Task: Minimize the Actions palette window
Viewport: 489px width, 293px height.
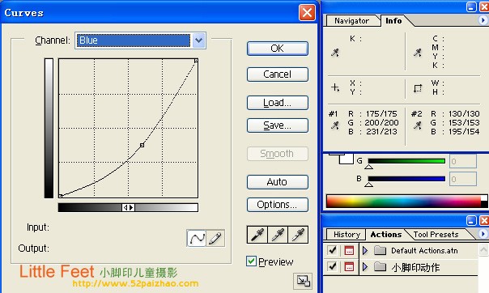Action: [x=471, y=220]
